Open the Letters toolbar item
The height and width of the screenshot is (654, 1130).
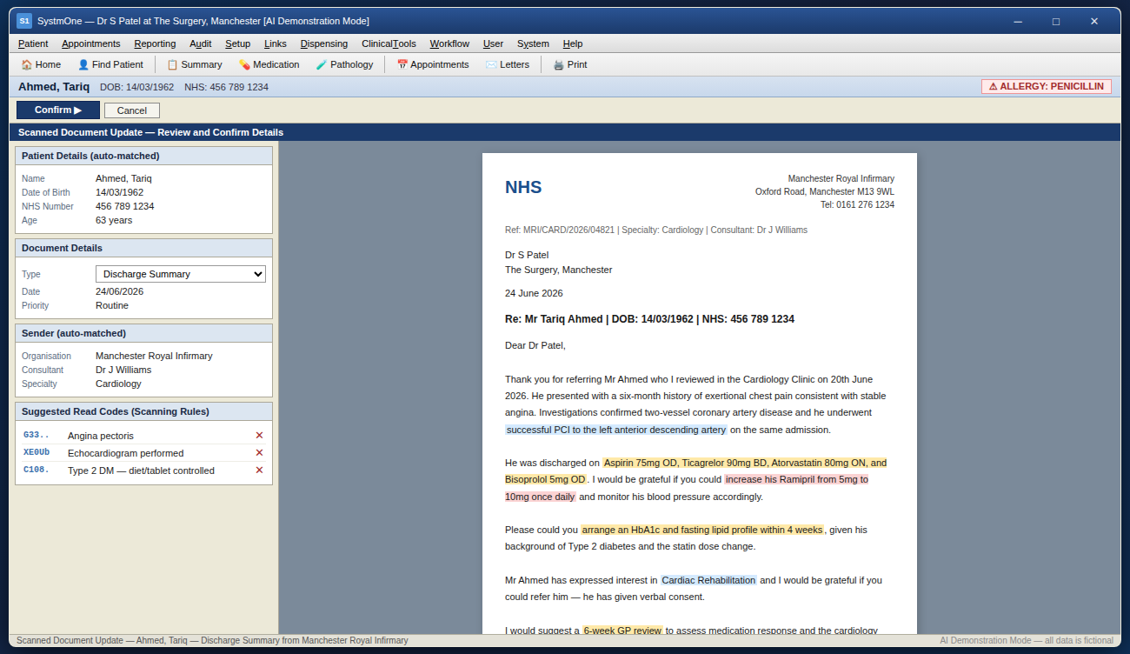[x=507, y=64]
